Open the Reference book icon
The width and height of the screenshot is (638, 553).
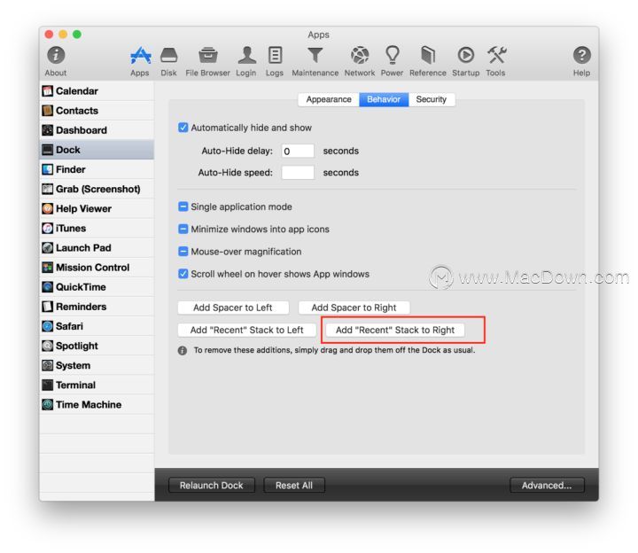click(428, 55)
